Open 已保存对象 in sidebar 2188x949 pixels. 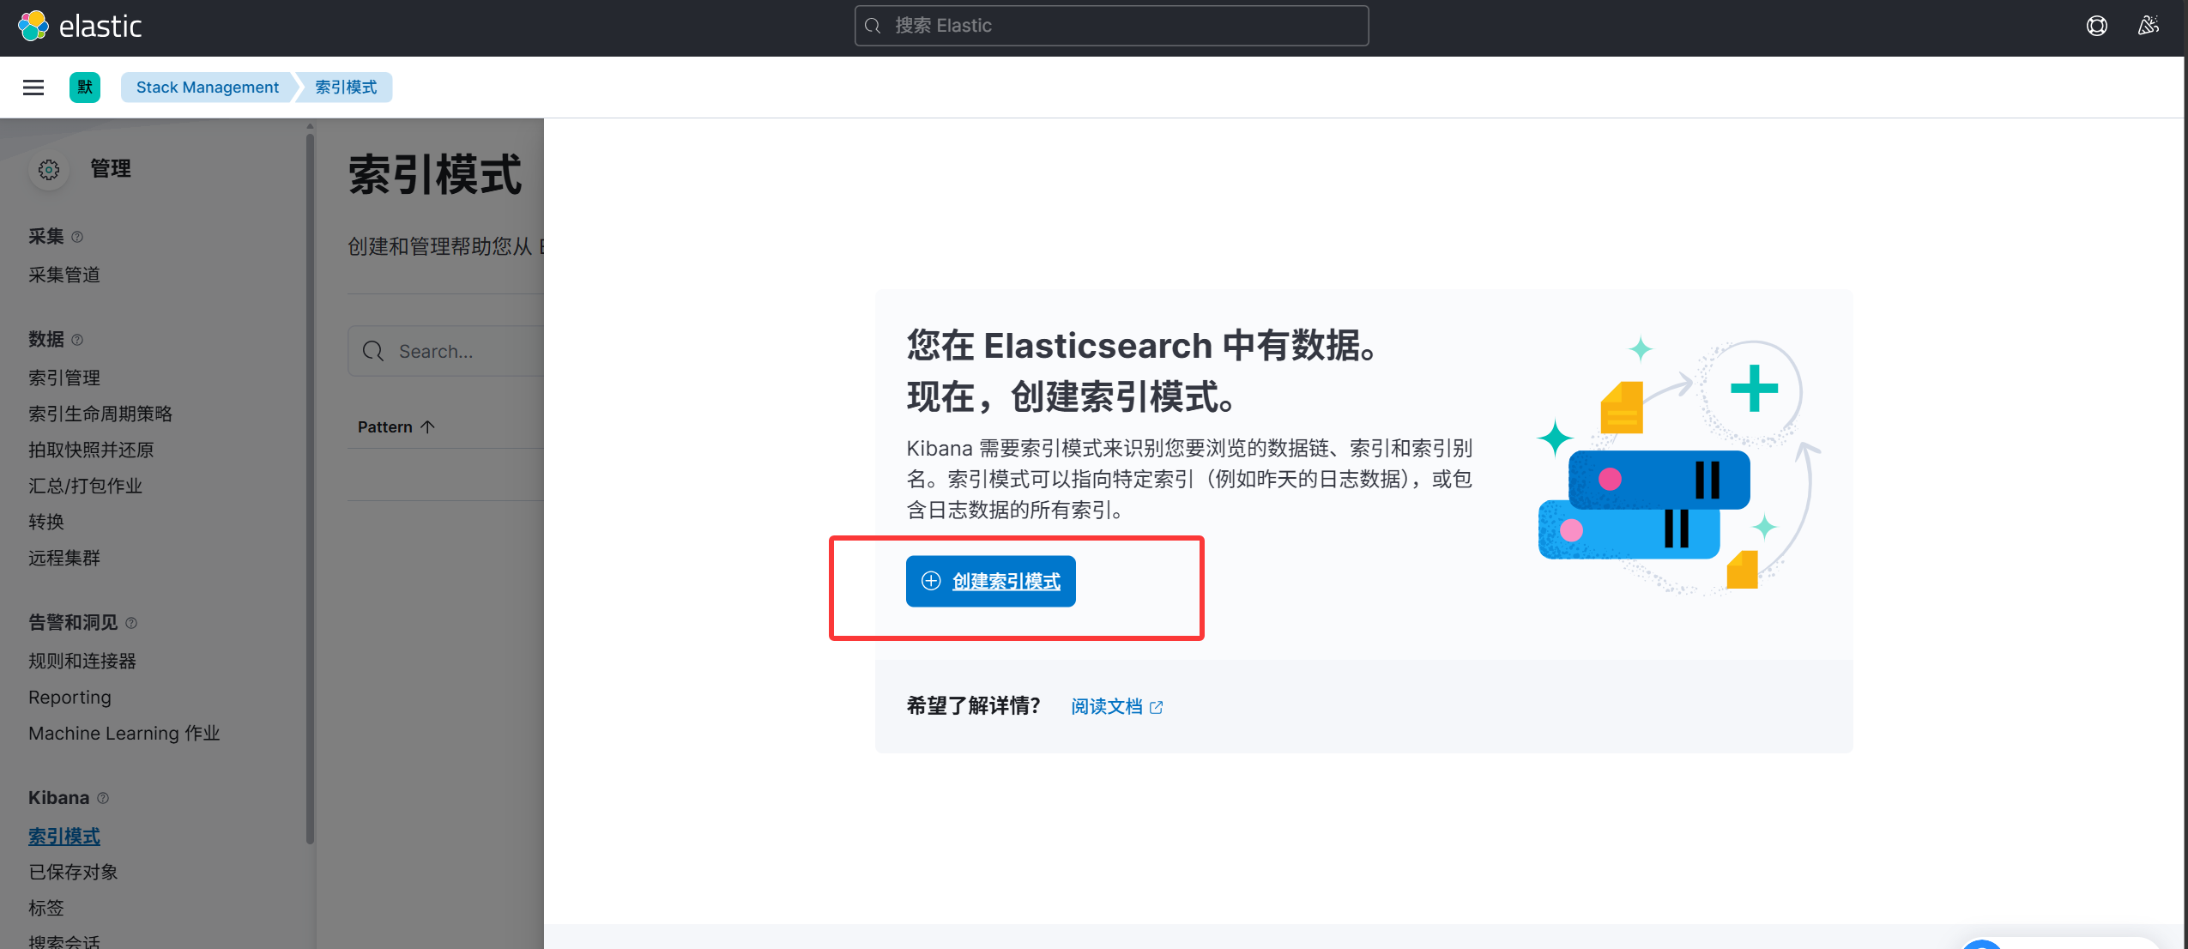[x=73, y=873]
